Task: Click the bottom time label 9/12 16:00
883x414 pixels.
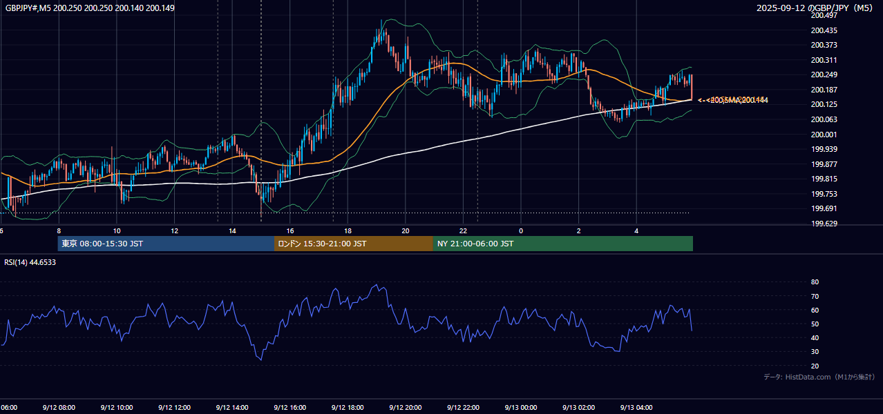Action: coord(289,408)
